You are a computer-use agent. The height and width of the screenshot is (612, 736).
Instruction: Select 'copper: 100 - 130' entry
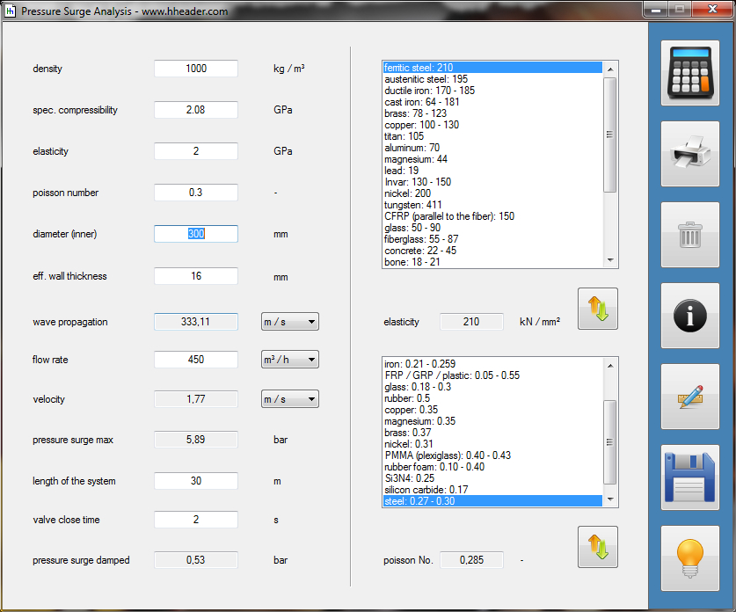click(x=492, y=125)
